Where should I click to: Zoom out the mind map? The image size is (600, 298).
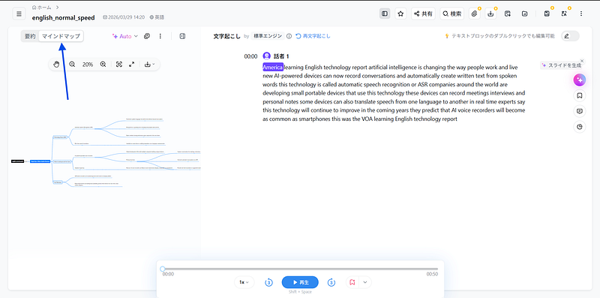[72, 65]
